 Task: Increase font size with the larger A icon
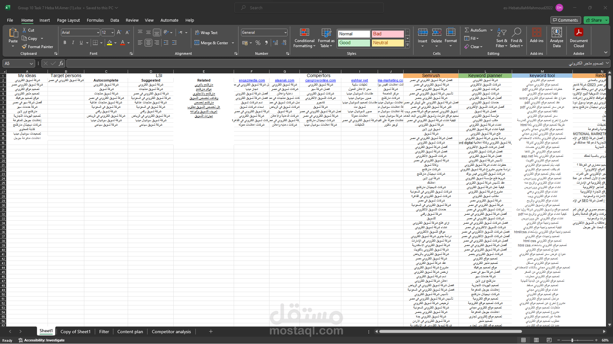coord(119,32)
